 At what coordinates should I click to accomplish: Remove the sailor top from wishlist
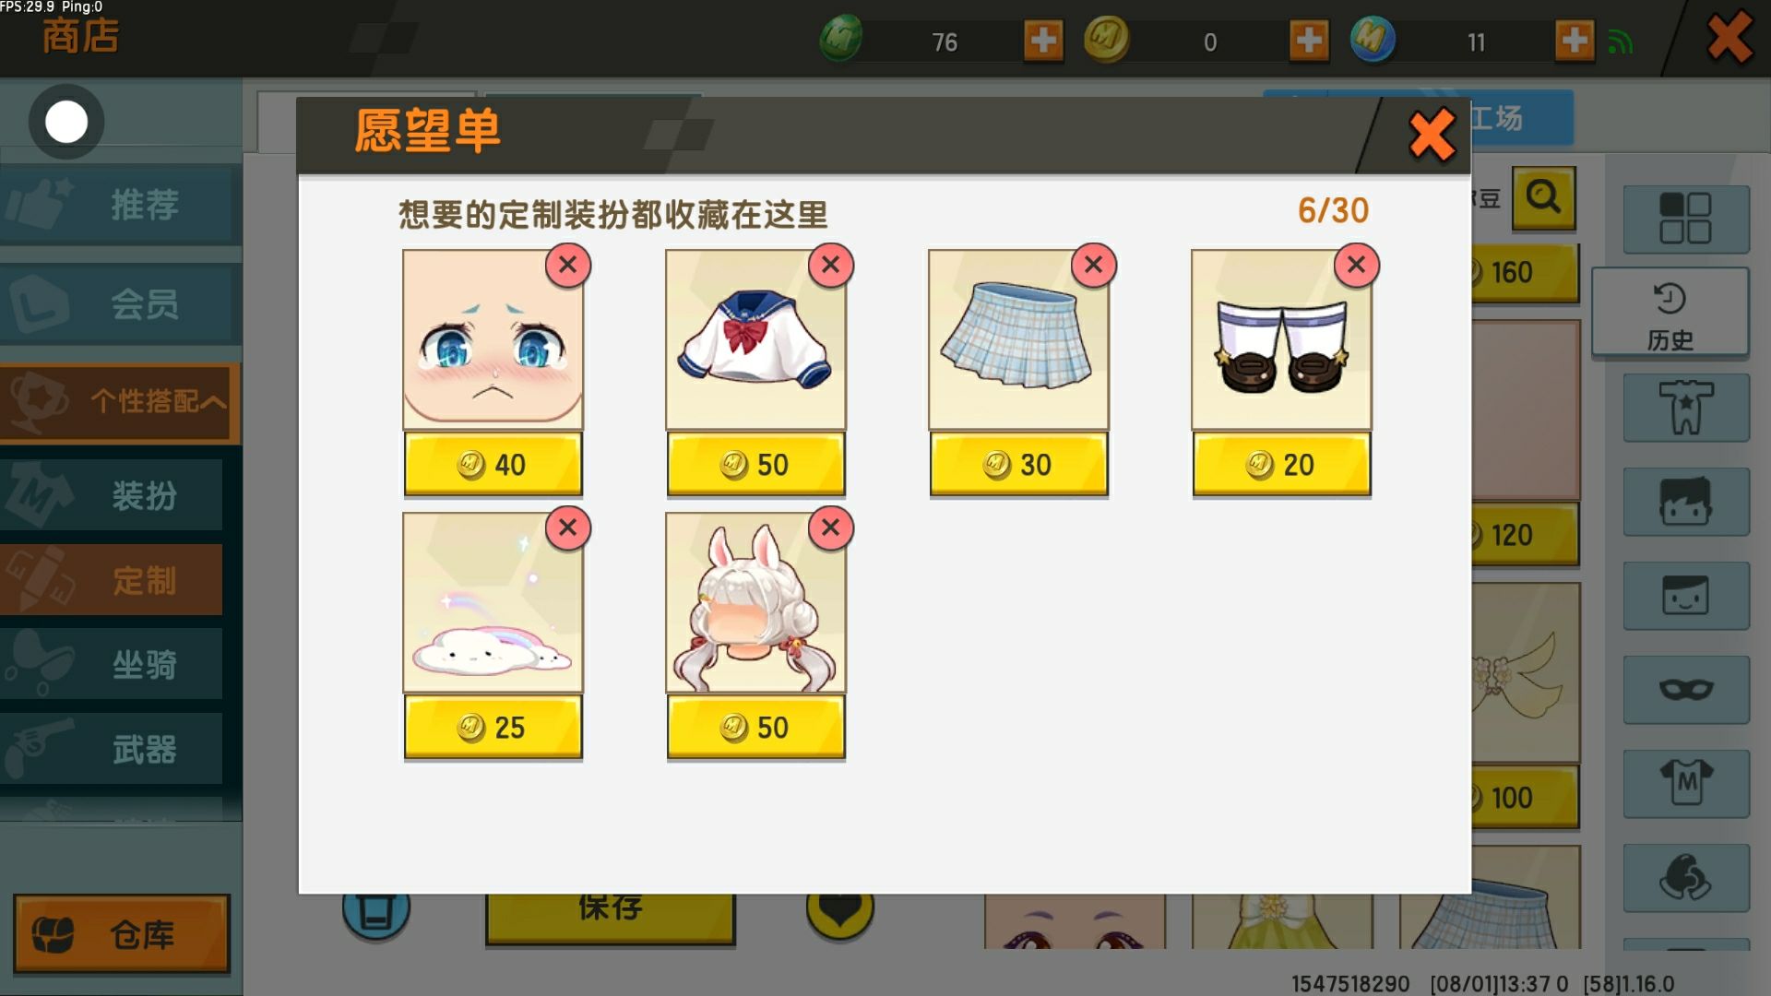(830, 266)
